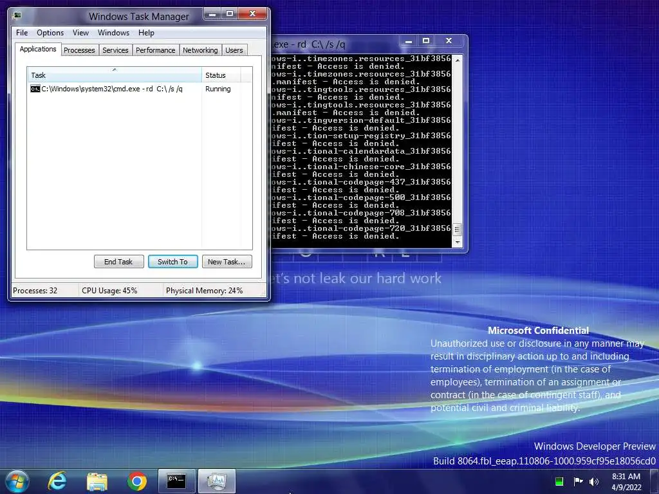Screen dimensions: 659x494
Task: Switch to the cmd.exe taskbar button
Action: tap(176, 481)
